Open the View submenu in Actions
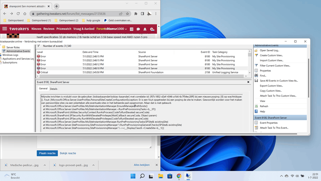This screenshot has height=181, width=321. pyautogui.click(x=262, y=101)
